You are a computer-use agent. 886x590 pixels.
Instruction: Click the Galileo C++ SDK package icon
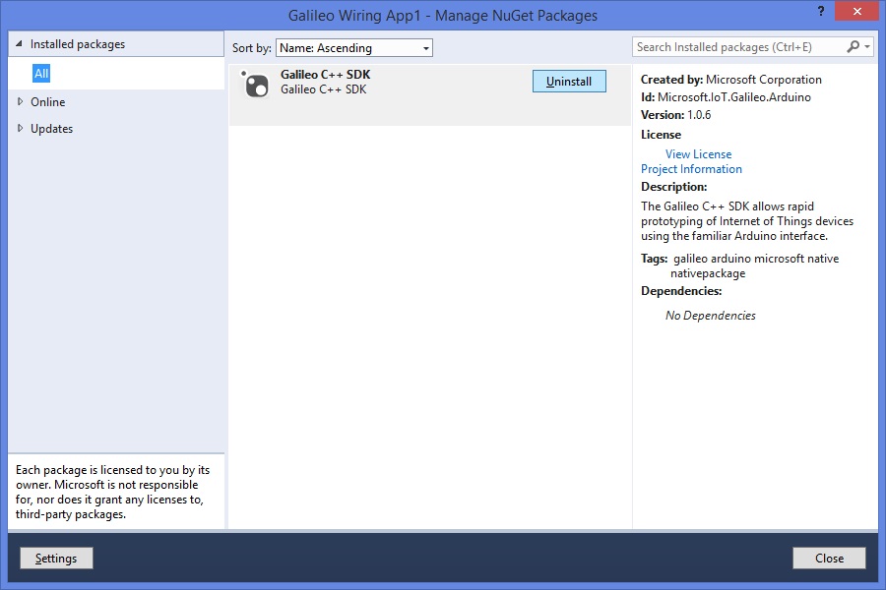[x=255, y=85]
